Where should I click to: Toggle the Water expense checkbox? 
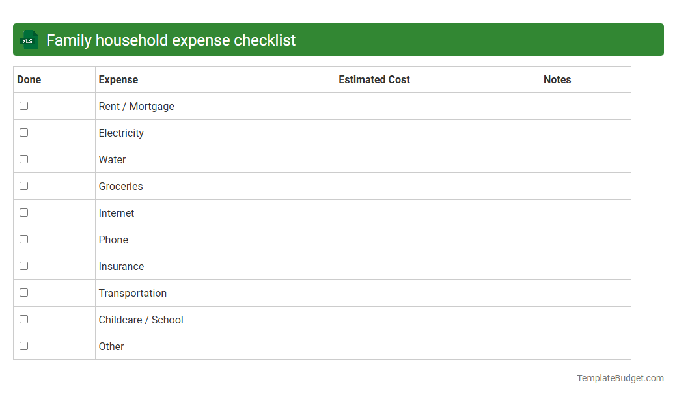pos(23,158)
